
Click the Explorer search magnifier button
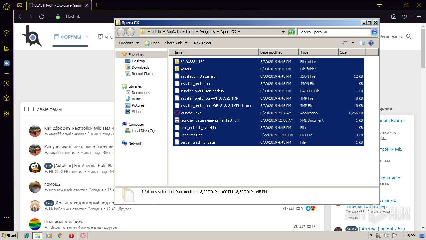374,32
